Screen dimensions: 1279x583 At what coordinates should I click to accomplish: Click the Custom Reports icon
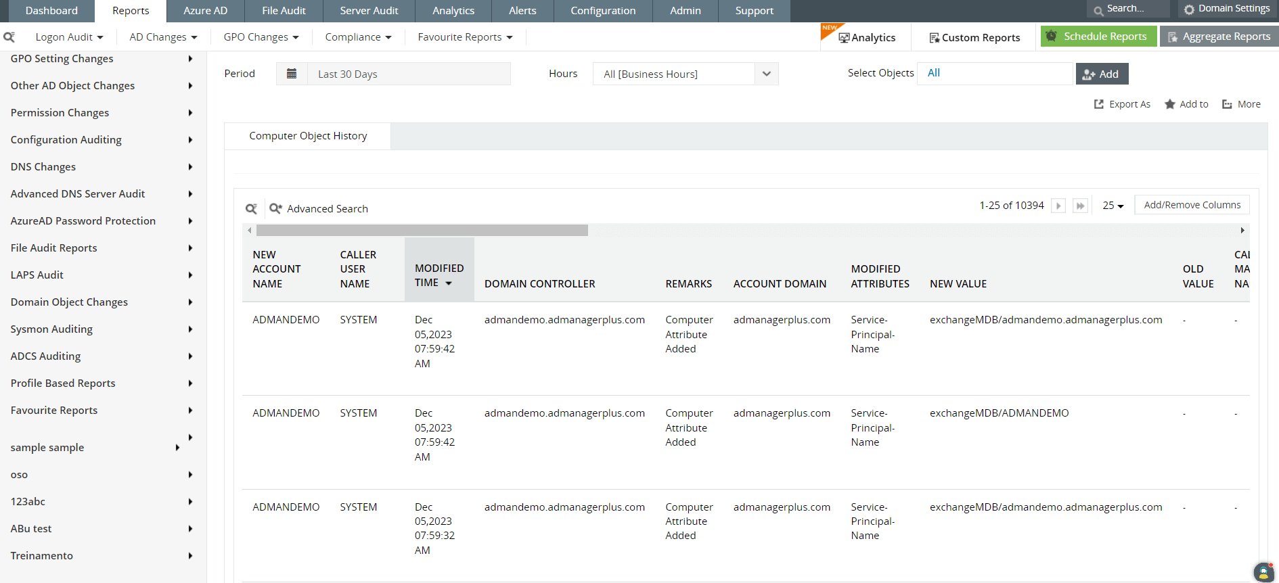(x=934, y=38)
